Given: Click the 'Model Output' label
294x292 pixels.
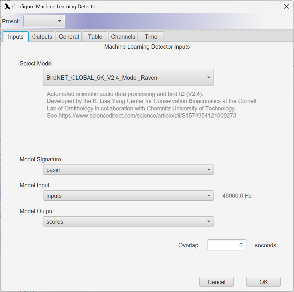Looking at the screenshot, I should pos(37,211).
